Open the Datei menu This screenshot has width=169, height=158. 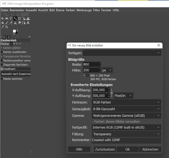click(5, 10)
